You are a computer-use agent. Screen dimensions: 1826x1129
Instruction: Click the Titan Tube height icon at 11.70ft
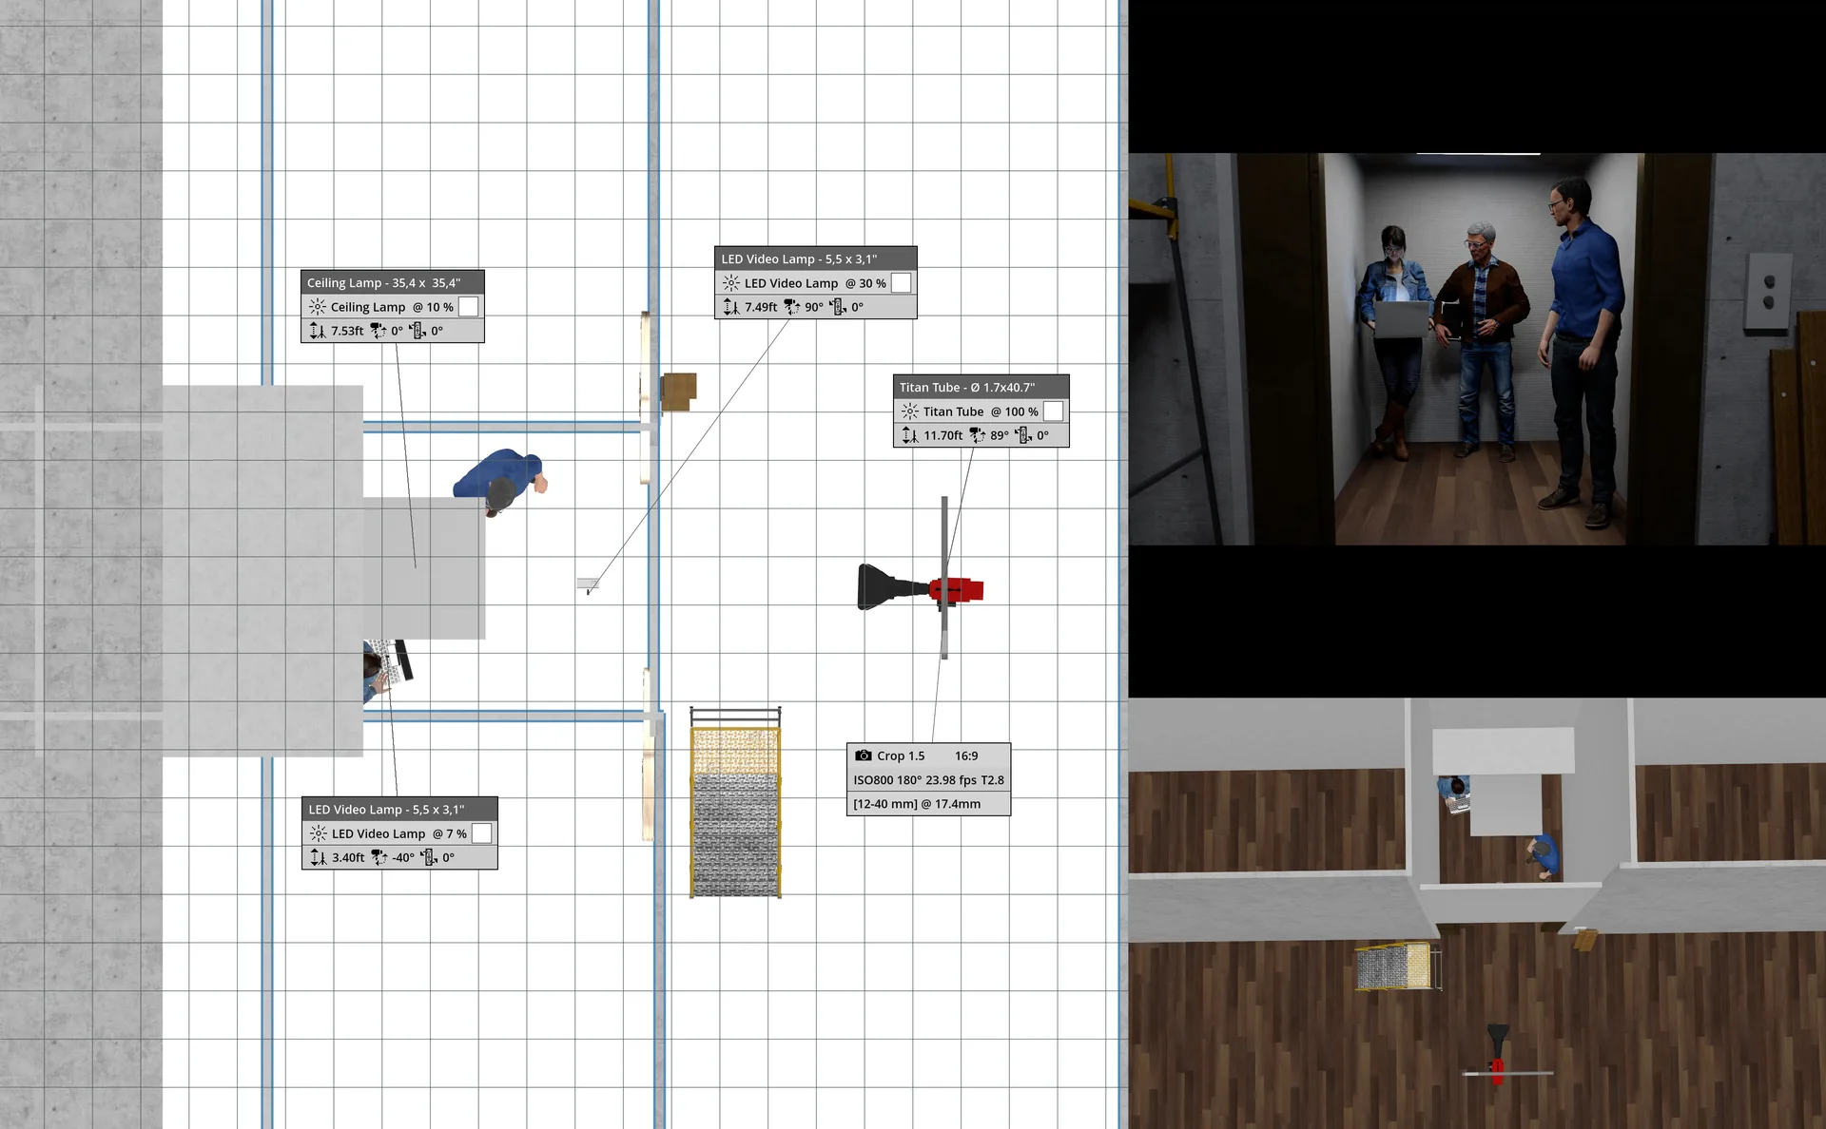point(910,435)
